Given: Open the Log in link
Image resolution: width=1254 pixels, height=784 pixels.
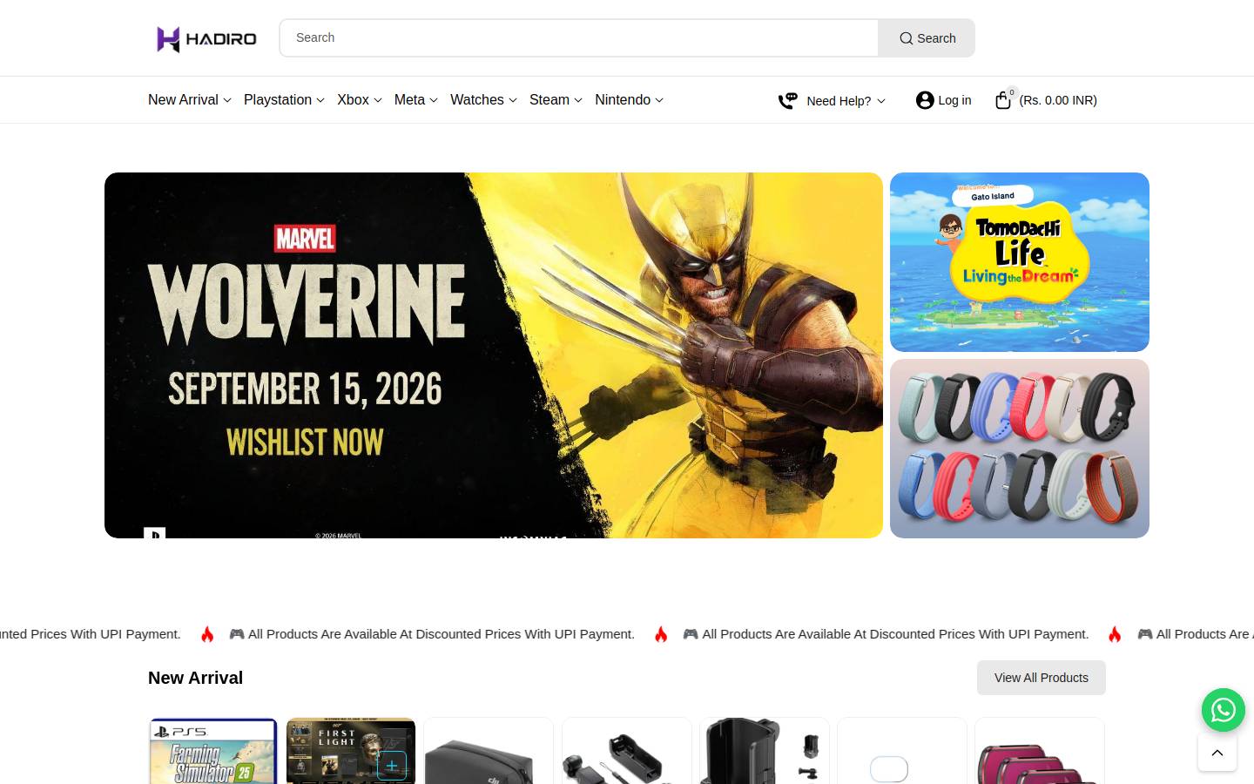Looking at the screenshot, I should [x=954, y=101].
